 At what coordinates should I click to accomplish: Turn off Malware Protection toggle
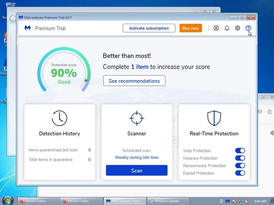[x=240, y=158]
